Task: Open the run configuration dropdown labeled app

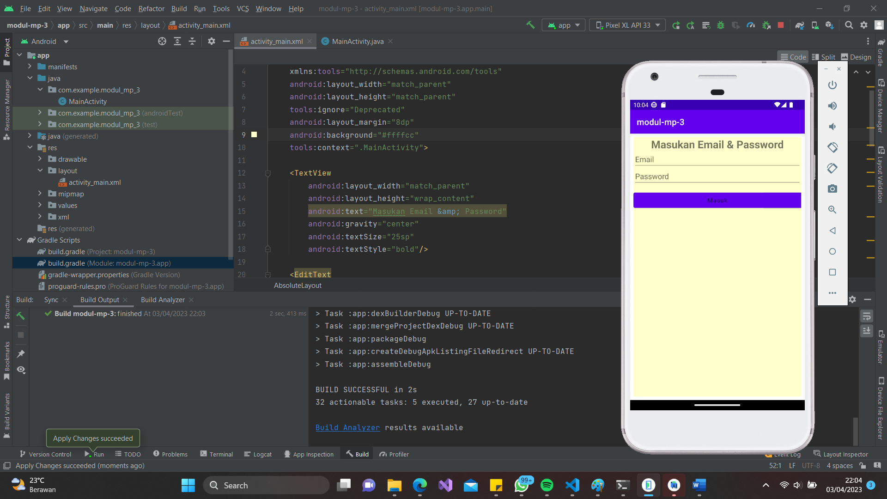Action: point(563,25)
